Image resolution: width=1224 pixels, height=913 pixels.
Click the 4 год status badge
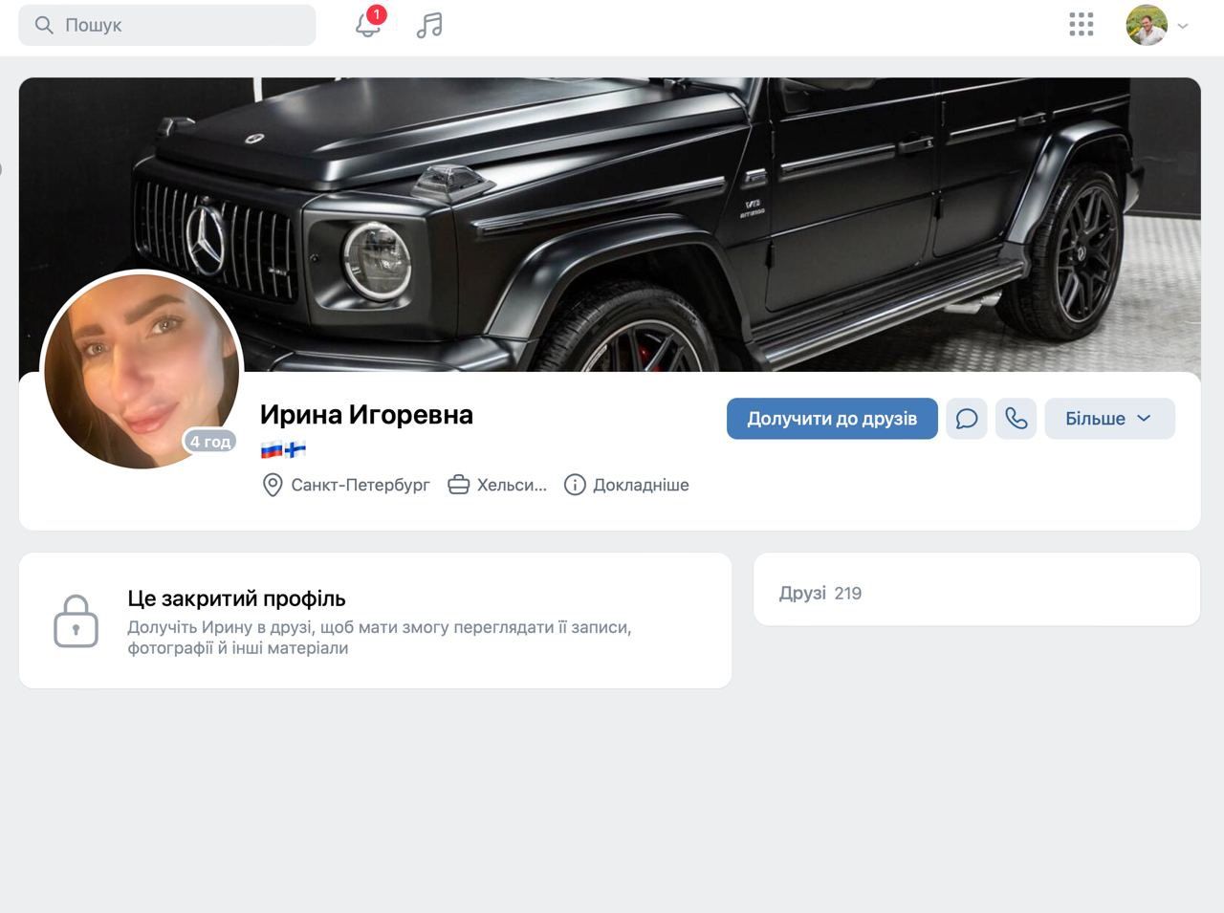209,441
